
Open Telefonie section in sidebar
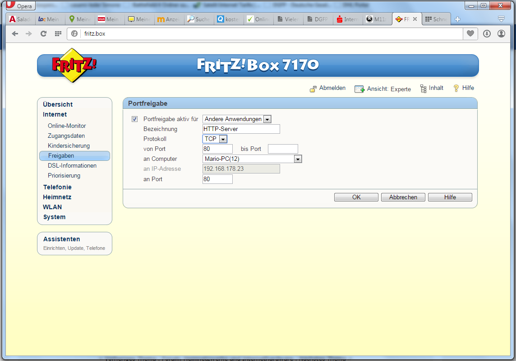click(x=57, y=187)
